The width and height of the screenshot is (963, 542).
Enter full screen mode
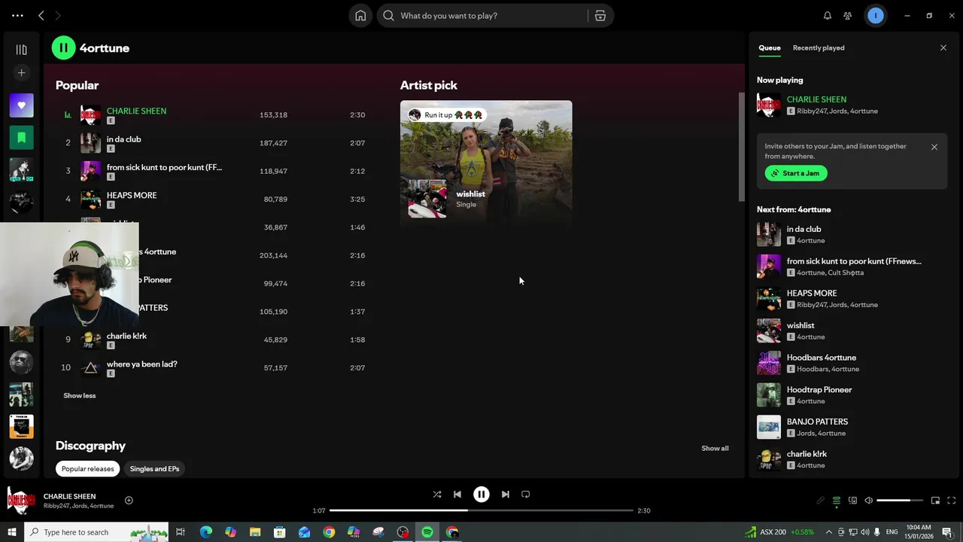952,501
